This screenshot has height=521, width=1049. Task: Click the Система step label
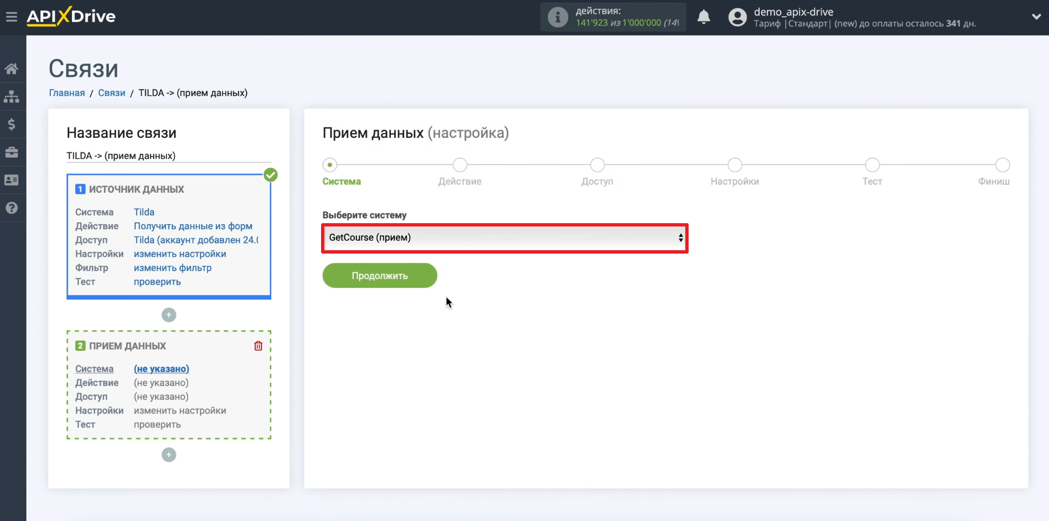[342, 182]
